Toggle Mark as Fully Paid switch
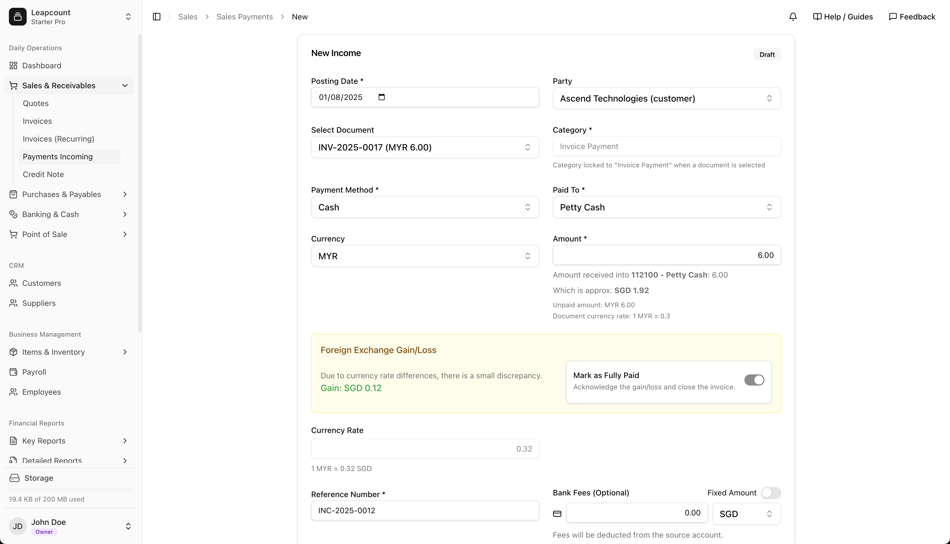Screen dimensions: 950x544 click(754, 380)
